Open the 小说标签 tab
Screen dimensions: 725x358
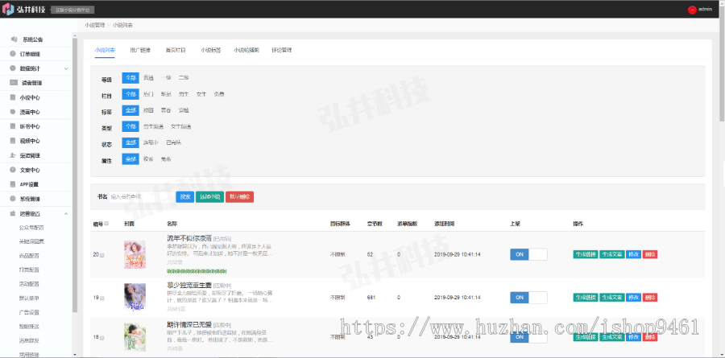[211, 50]
